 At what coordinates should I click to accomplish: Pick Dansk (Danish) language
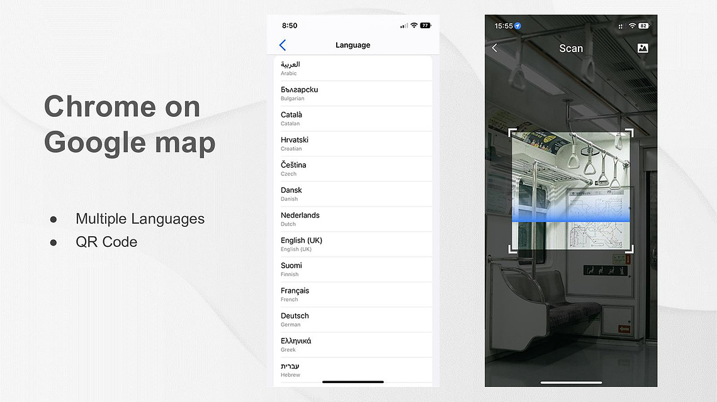353,194
